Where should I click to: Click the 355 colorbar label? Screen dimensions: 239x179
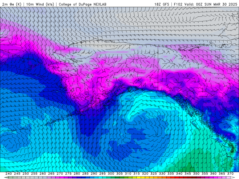(x=205, y=174)
